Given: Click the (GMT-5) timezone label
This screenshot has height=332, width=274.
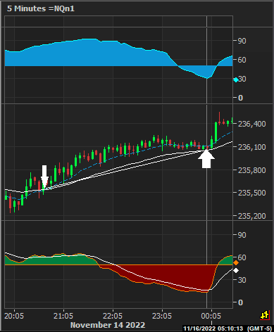Looking at the screenshot, I should pos(259,328).
